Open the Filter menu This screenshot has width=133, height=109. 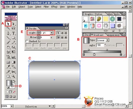click(46, 7)
